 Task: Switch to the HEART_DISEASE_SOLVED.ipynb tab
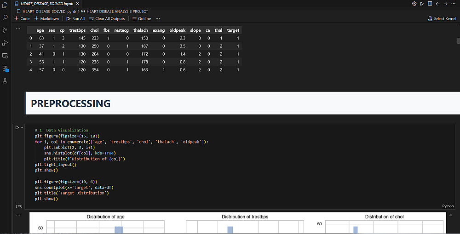[44, 4]
